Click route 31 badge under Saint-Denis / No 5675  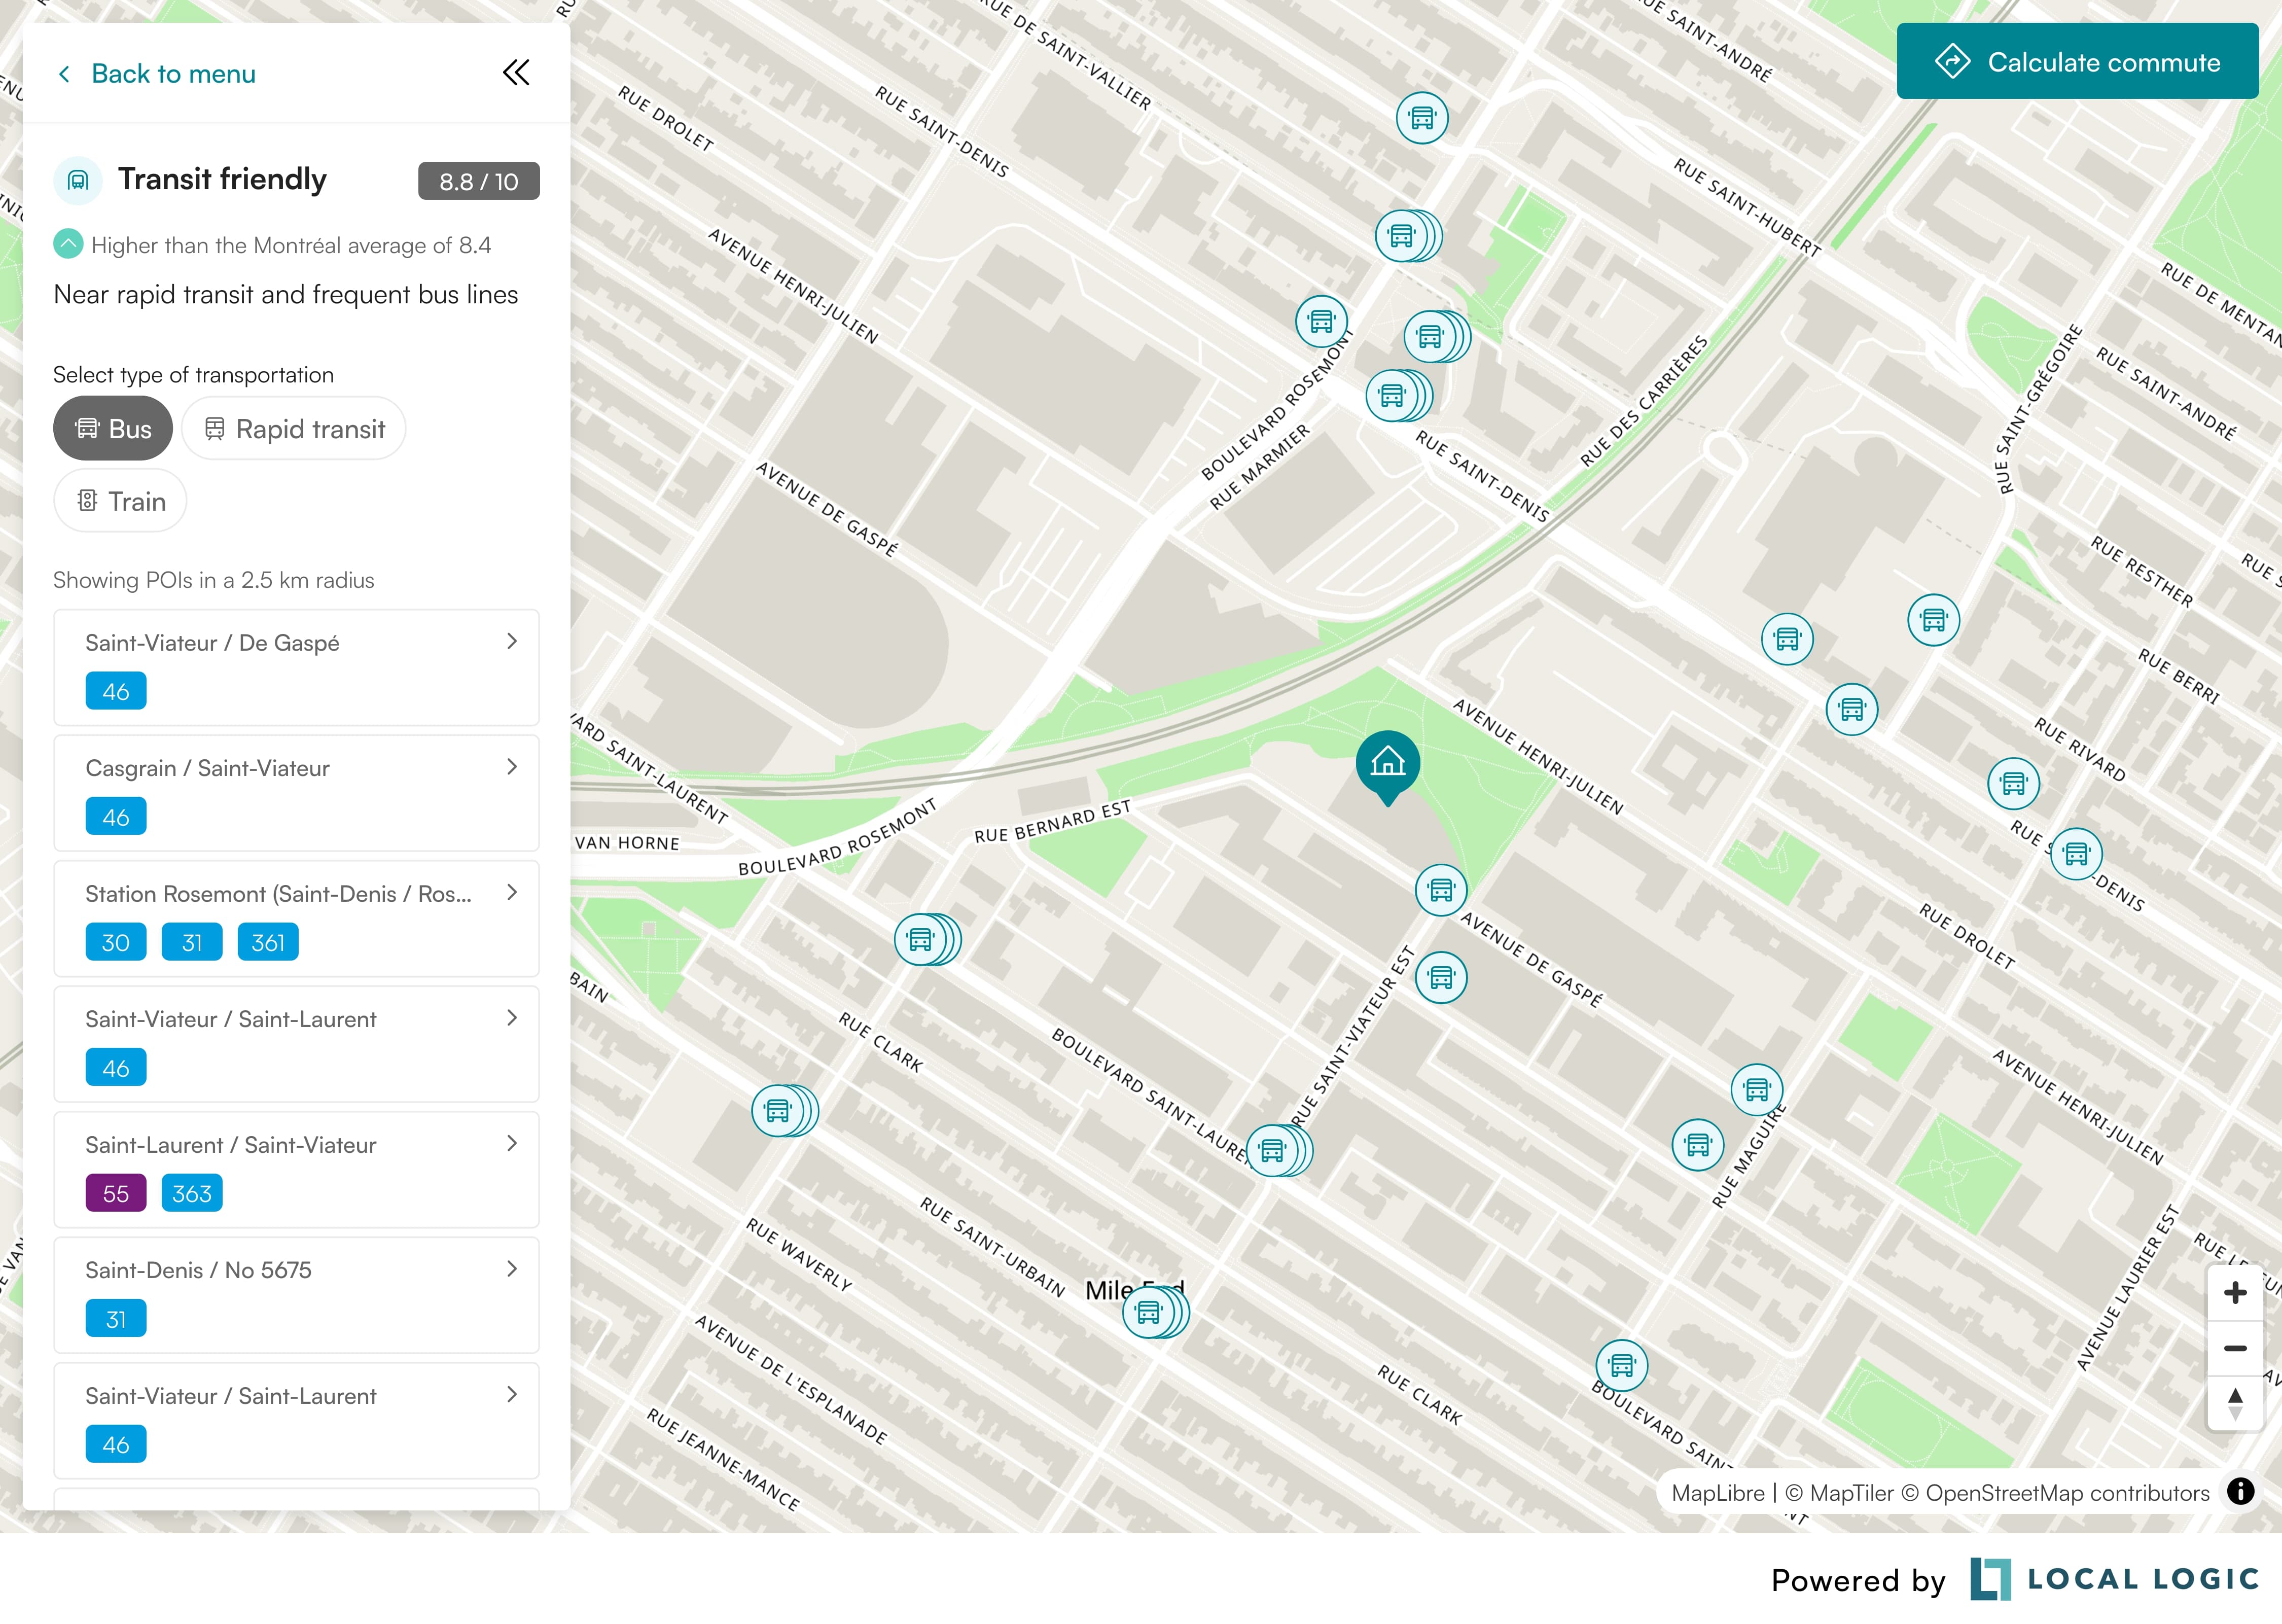pos(116,1319)
